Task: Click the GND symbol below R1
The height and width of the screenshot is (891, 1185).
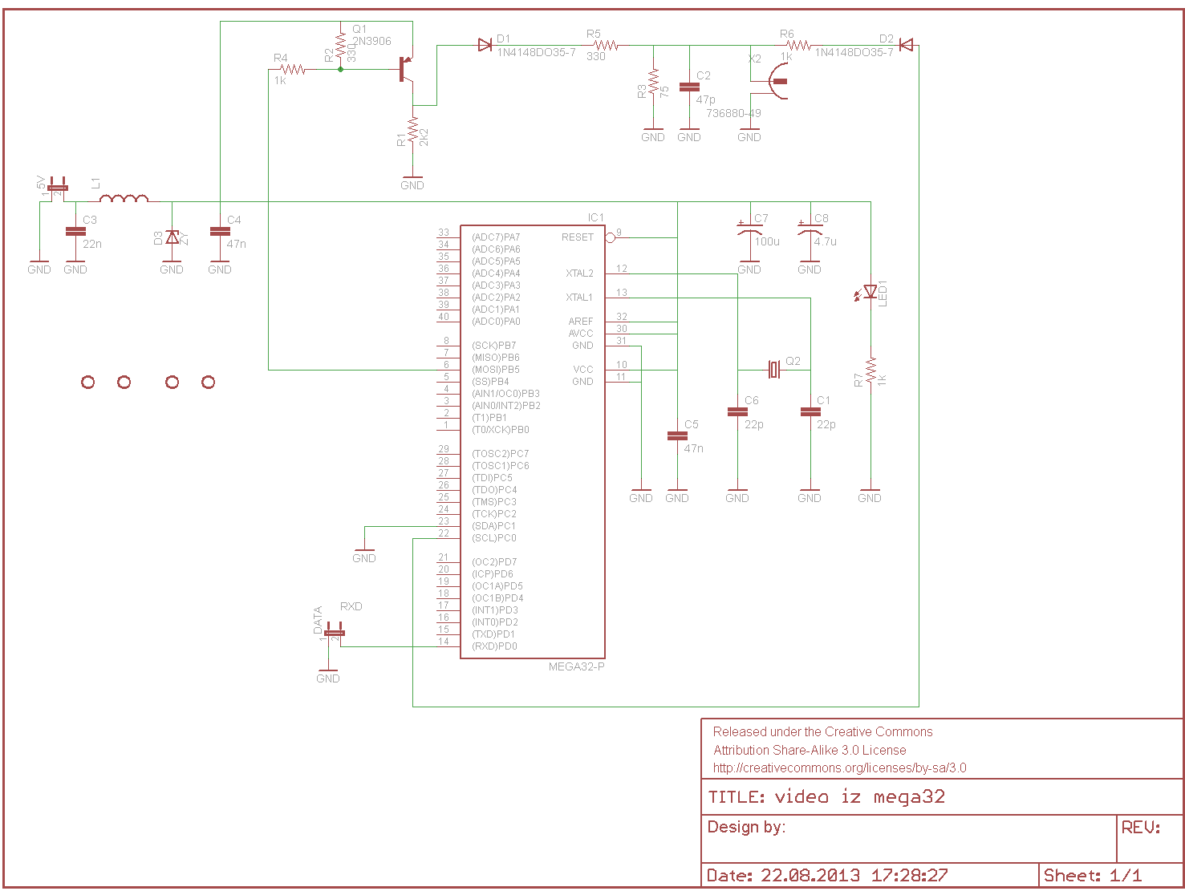Action: point(412,182)
